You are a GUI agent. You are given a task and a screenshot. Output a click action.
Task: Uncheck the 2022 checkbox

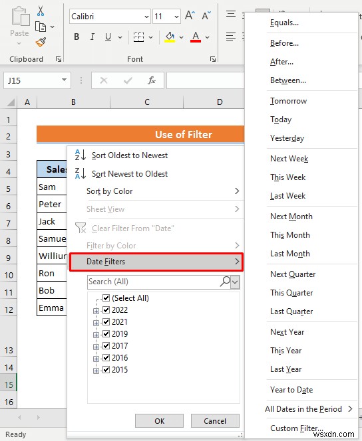tap(106, 310)
